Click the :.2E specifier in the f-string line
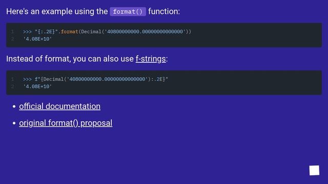 pos(158,79)
